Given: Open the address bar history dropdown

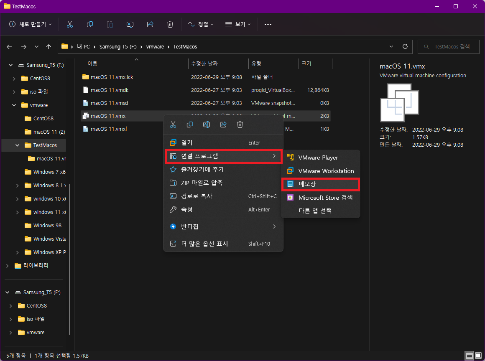Looking at the screenshot, I should pyautogui.click(x=391, y=46).
